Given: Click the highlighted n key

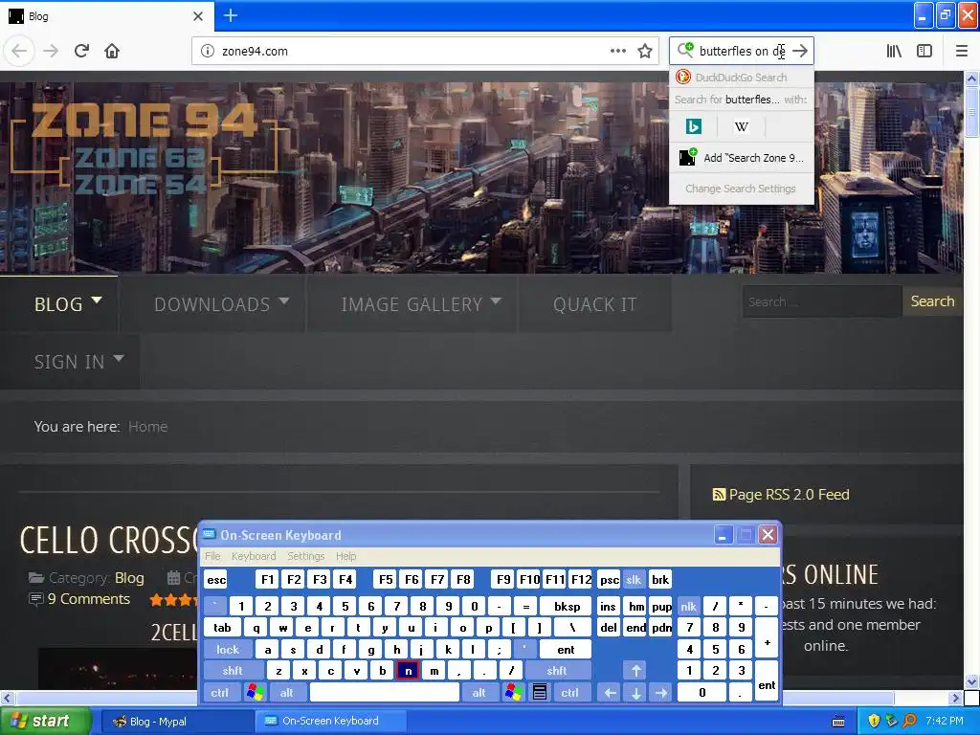Looking at the screenshot, I should [408, 671].
